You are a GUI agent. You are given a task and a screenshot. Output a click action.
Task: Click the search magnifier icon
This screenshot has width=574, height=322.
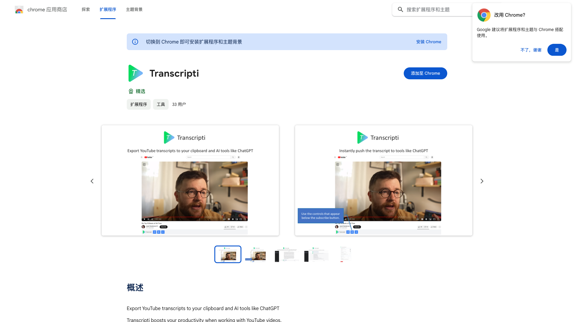pos(400,10)
